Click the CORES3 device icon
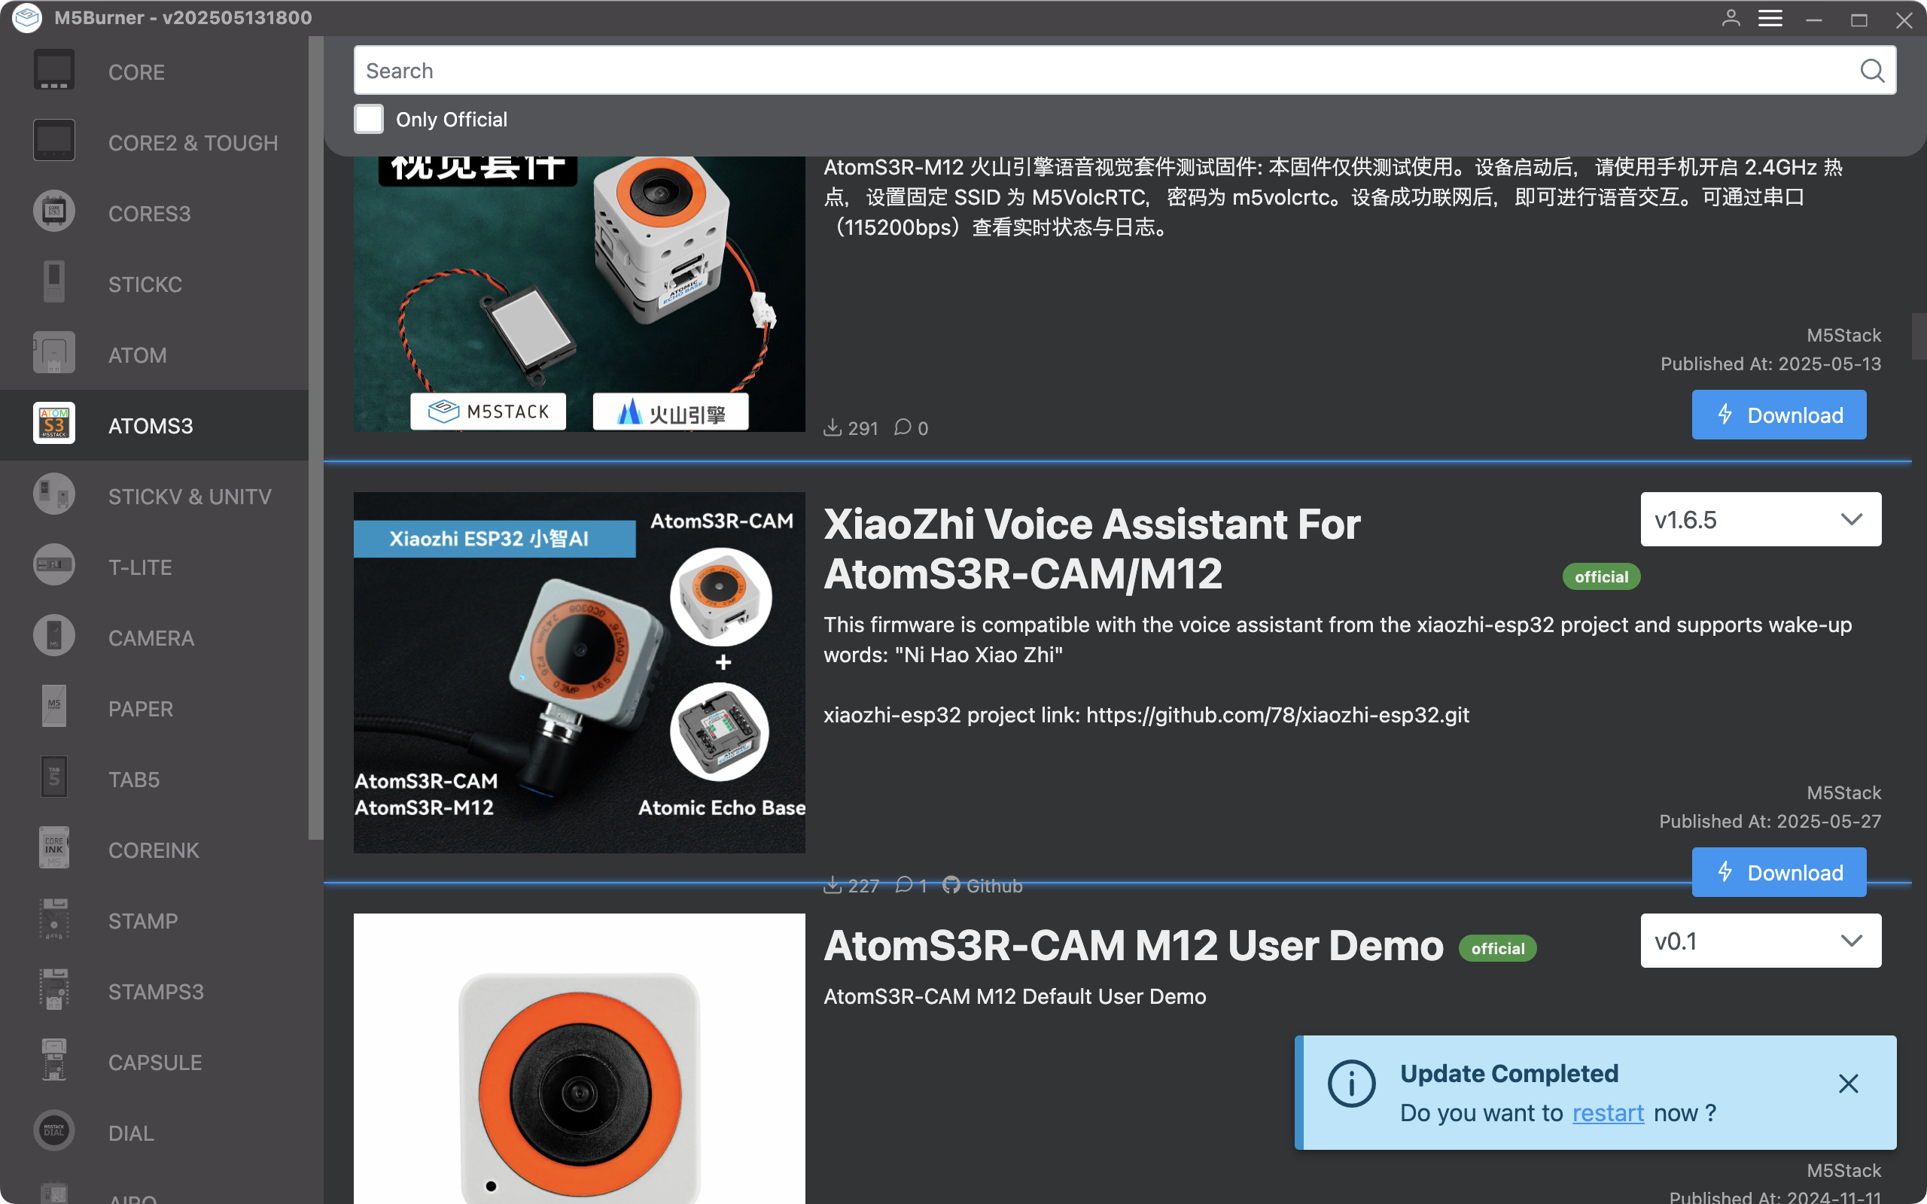Screen dimensions: 1927x1204 (x=54, y=211)
